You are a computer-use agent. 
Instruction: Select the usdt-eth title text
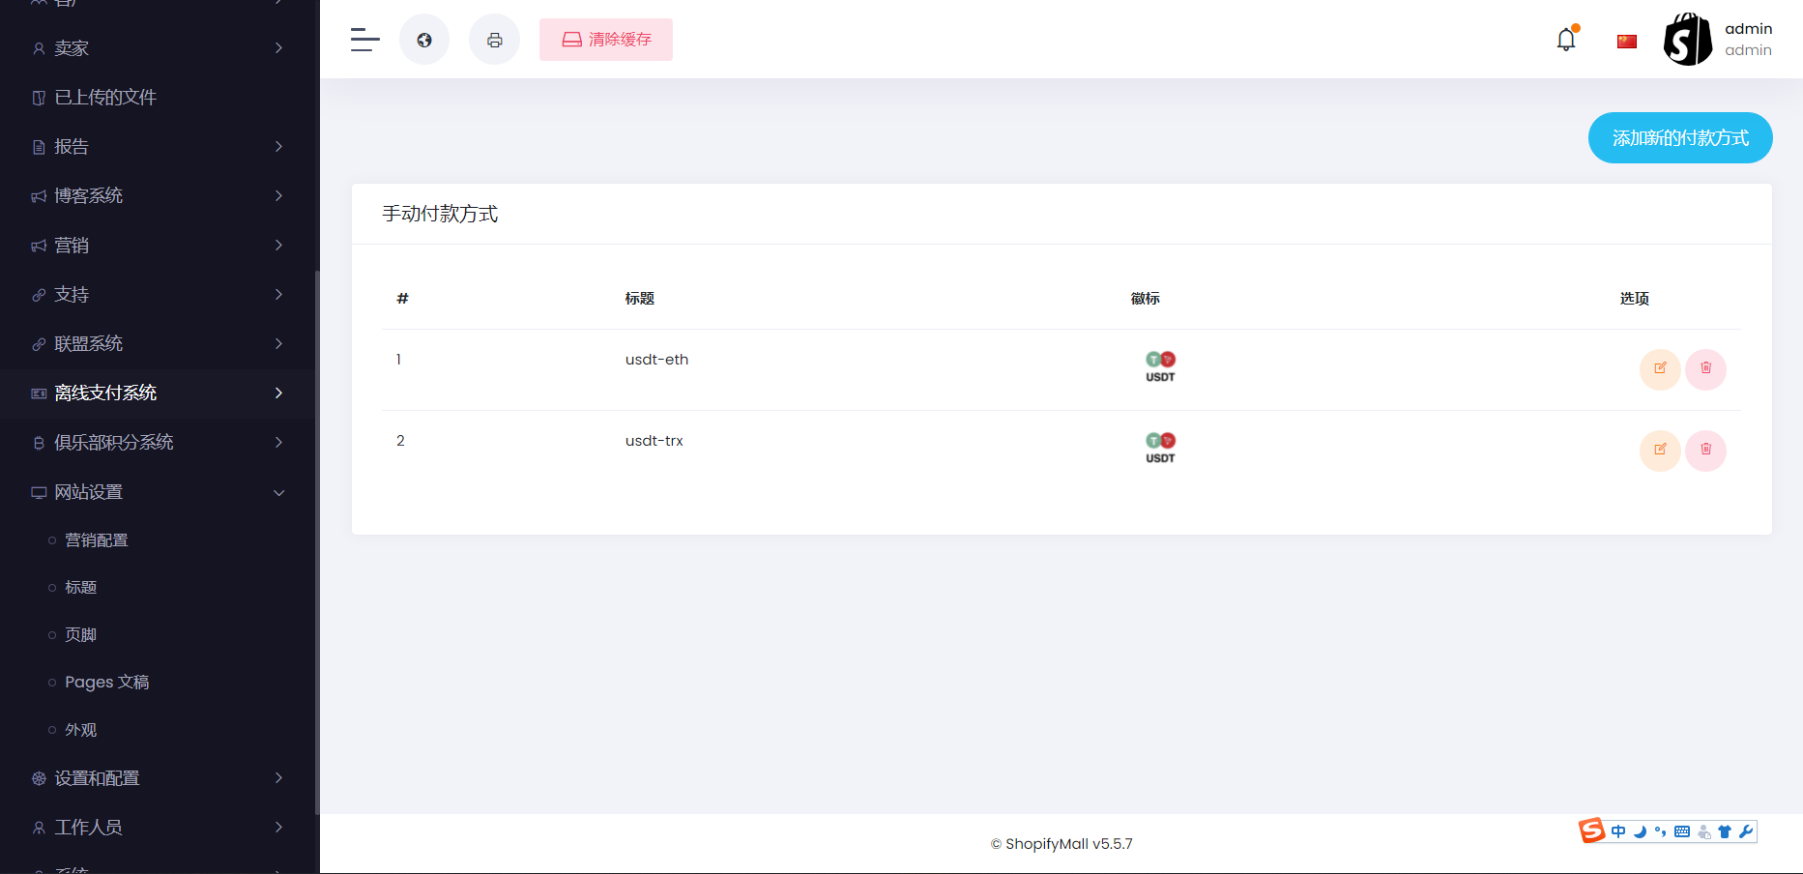point(657,360)
